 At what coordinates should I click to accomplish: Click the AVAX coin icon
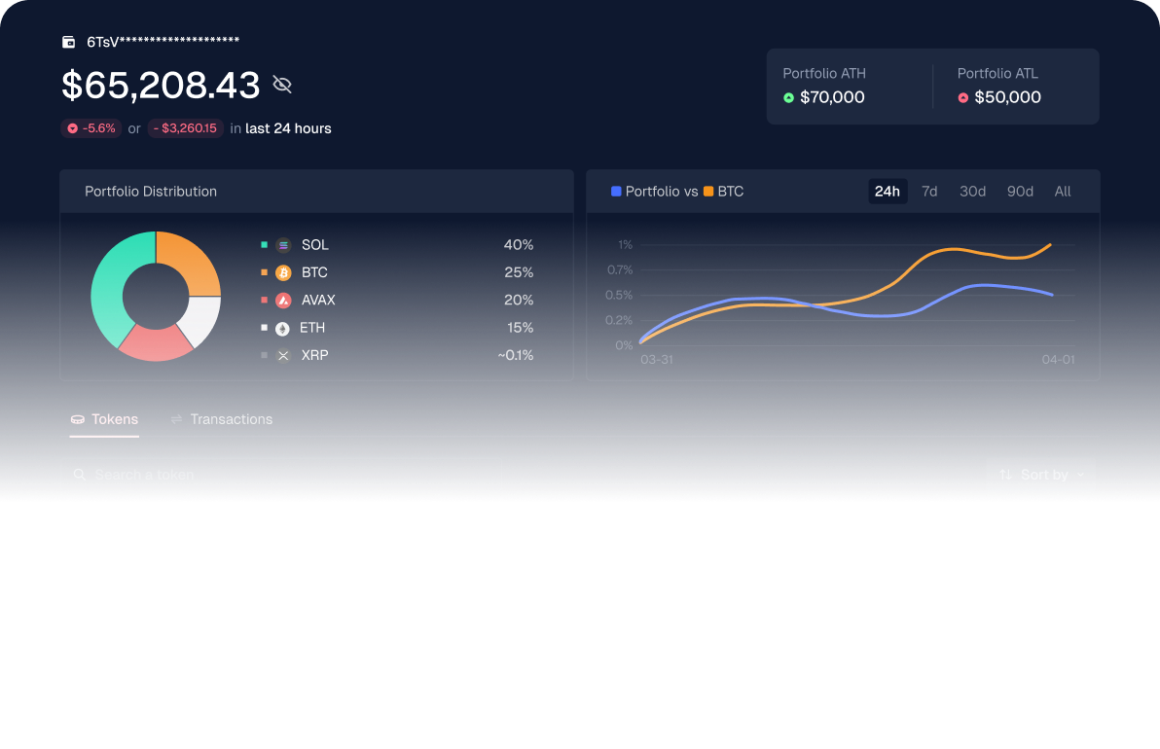click(283, 301)
